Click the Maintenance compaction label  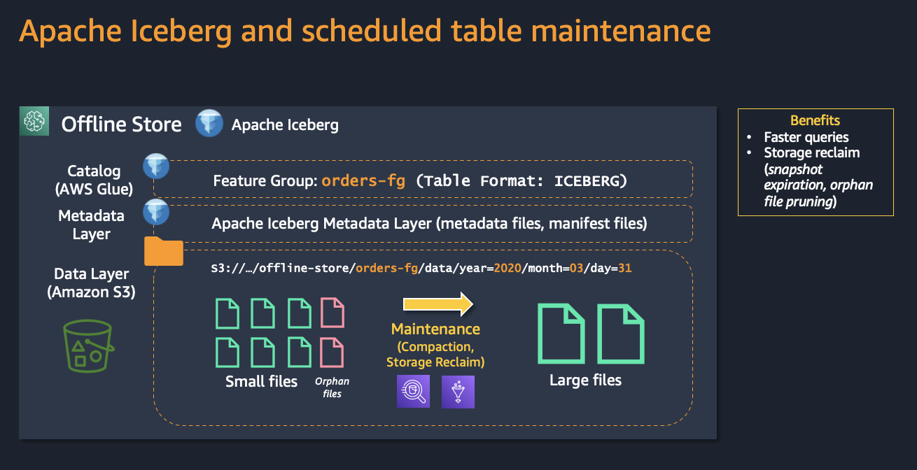[435, 346]
